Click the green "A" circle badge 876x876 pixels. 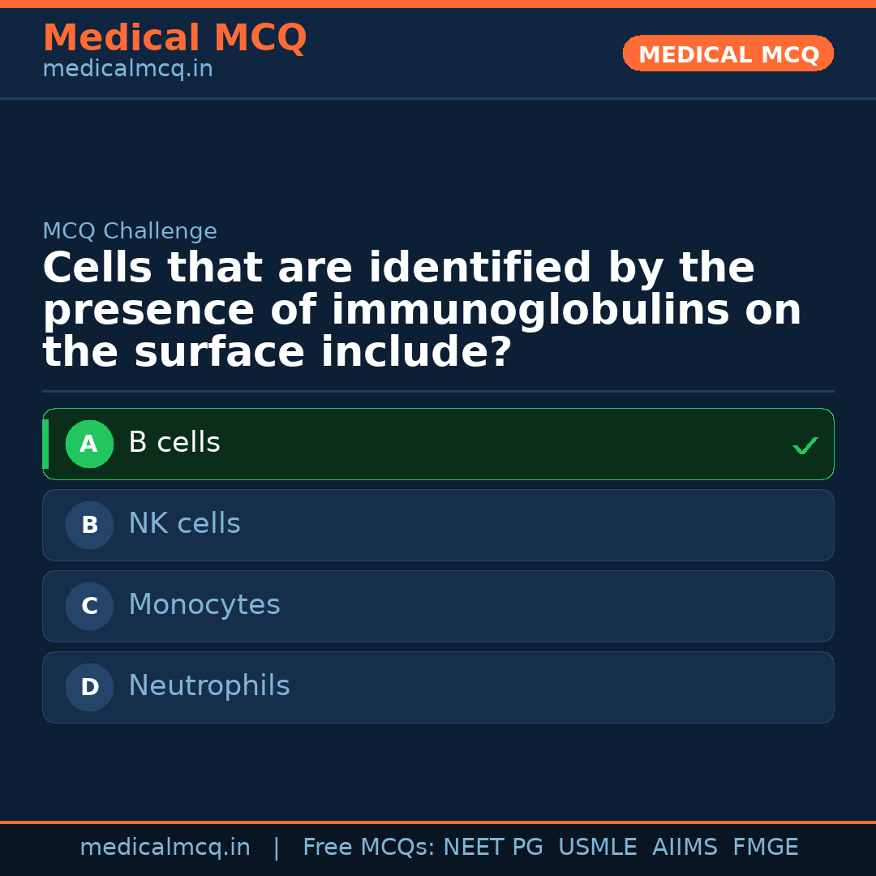pyautogui.click(x=89, y=444)
